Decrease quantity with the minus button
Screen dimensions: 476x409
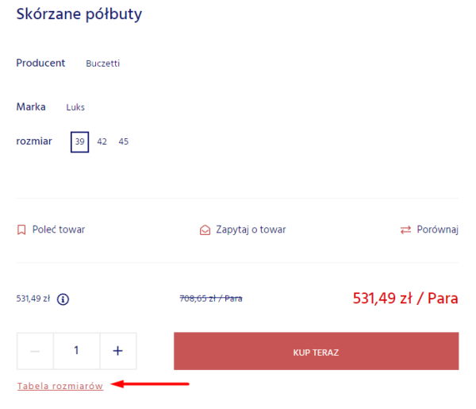click(x=35, y=351)
